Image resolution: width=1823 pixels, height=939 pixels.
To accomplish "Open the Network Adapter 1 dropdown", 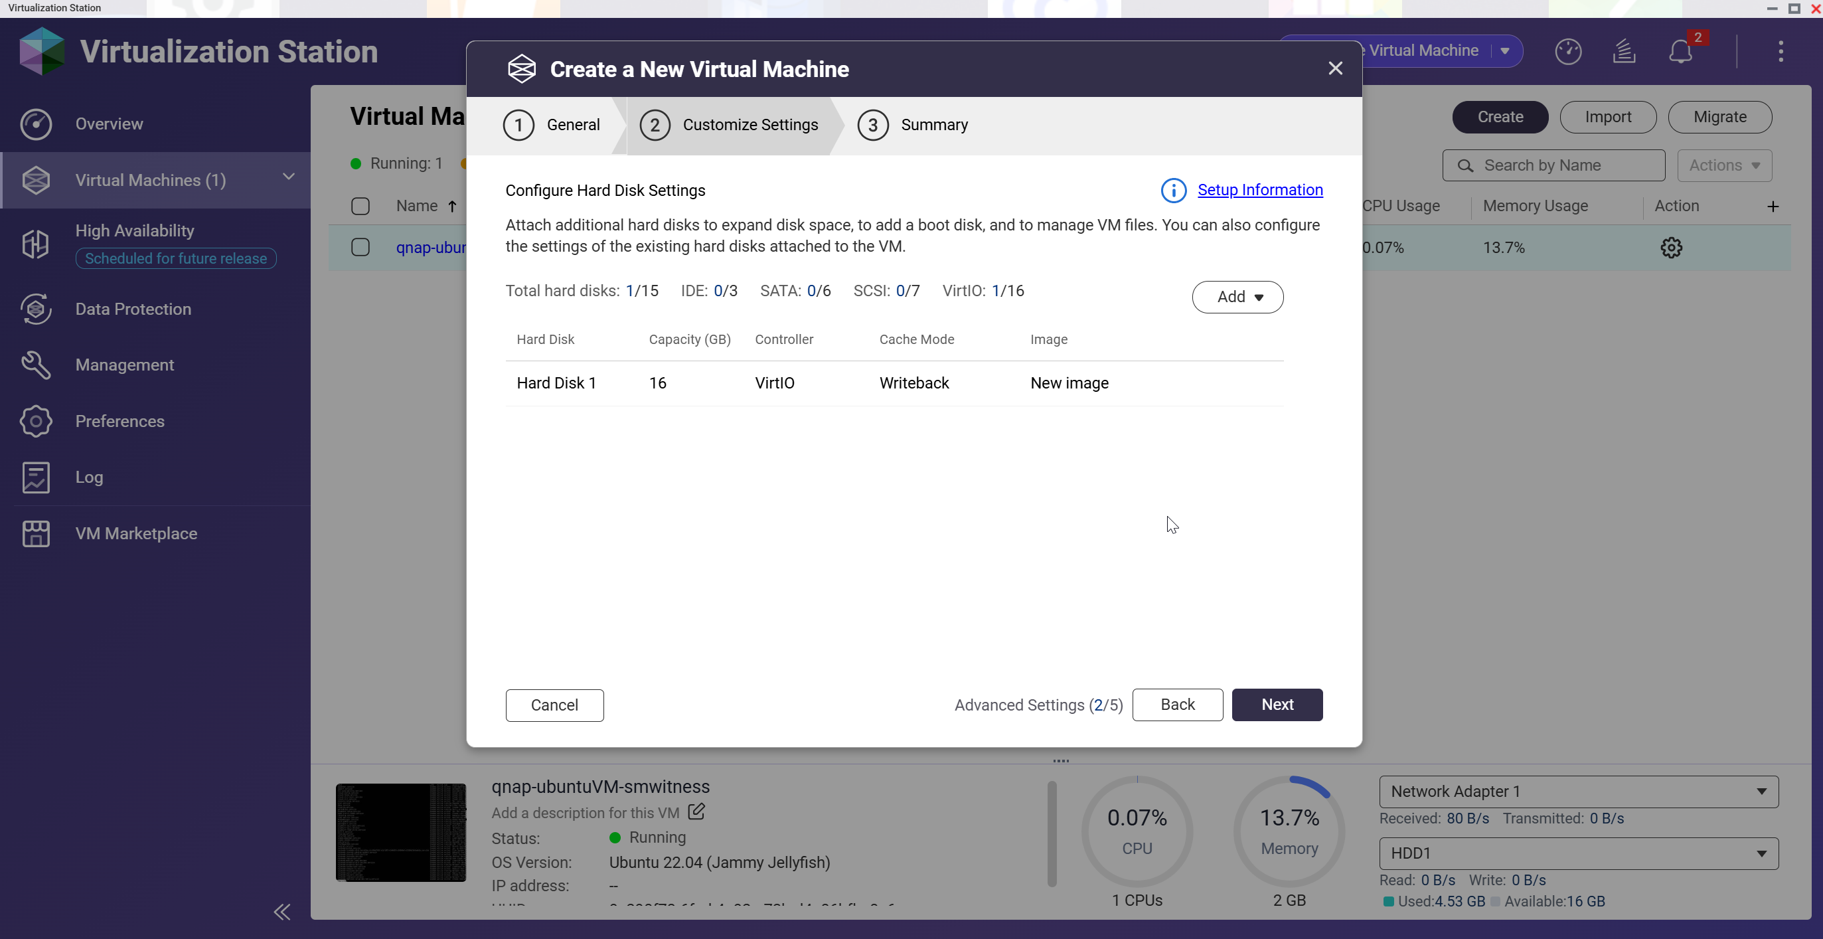I will point(1578,791).
